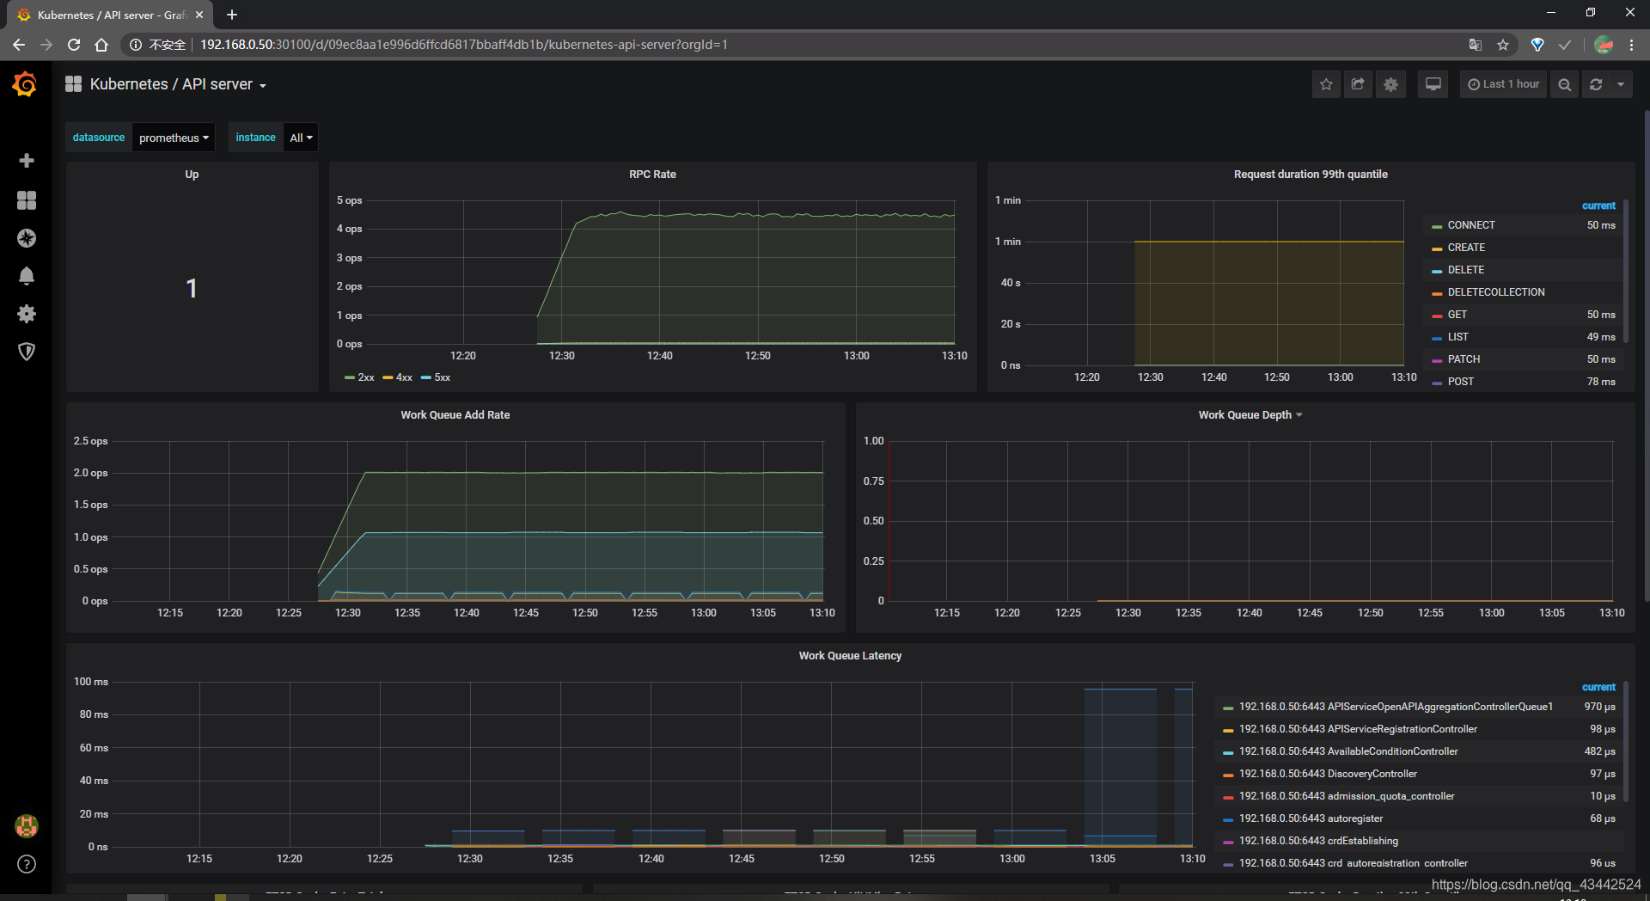This screenshot has height=901, width=1650.
Task: Reload the browser page
Action: [74, 45]
